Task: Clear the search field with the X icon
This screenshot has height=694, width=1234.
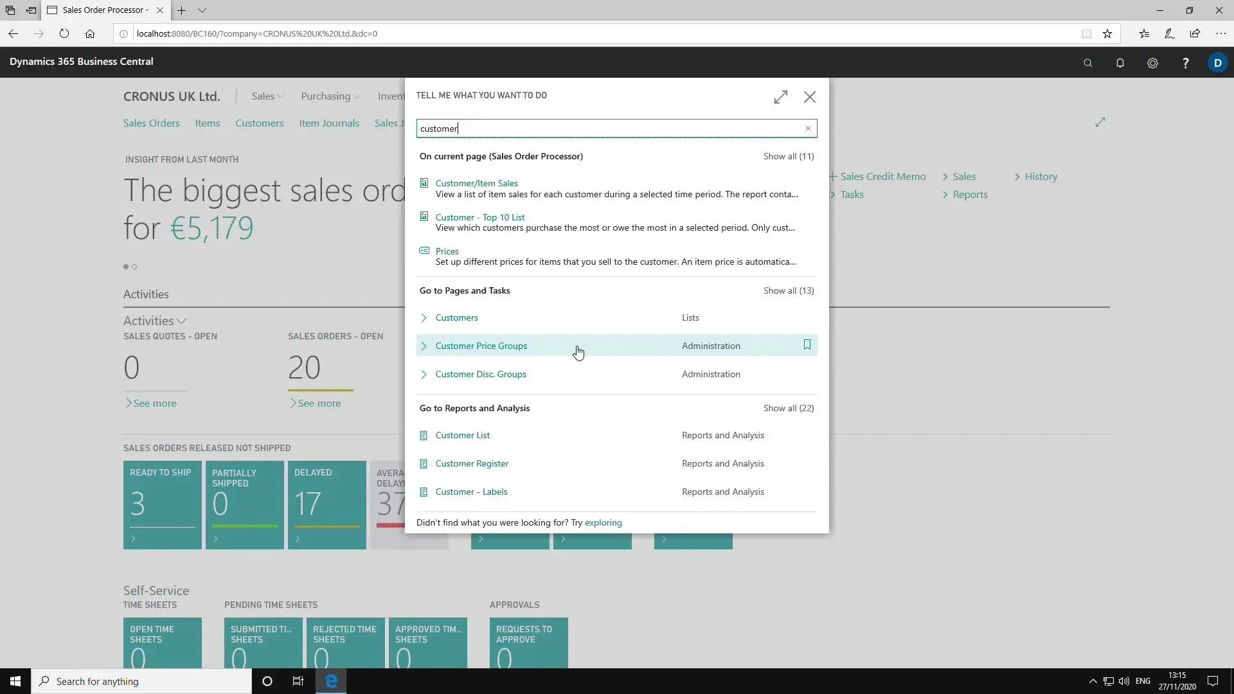Action: pyautogui.click(x=808, y=129)
